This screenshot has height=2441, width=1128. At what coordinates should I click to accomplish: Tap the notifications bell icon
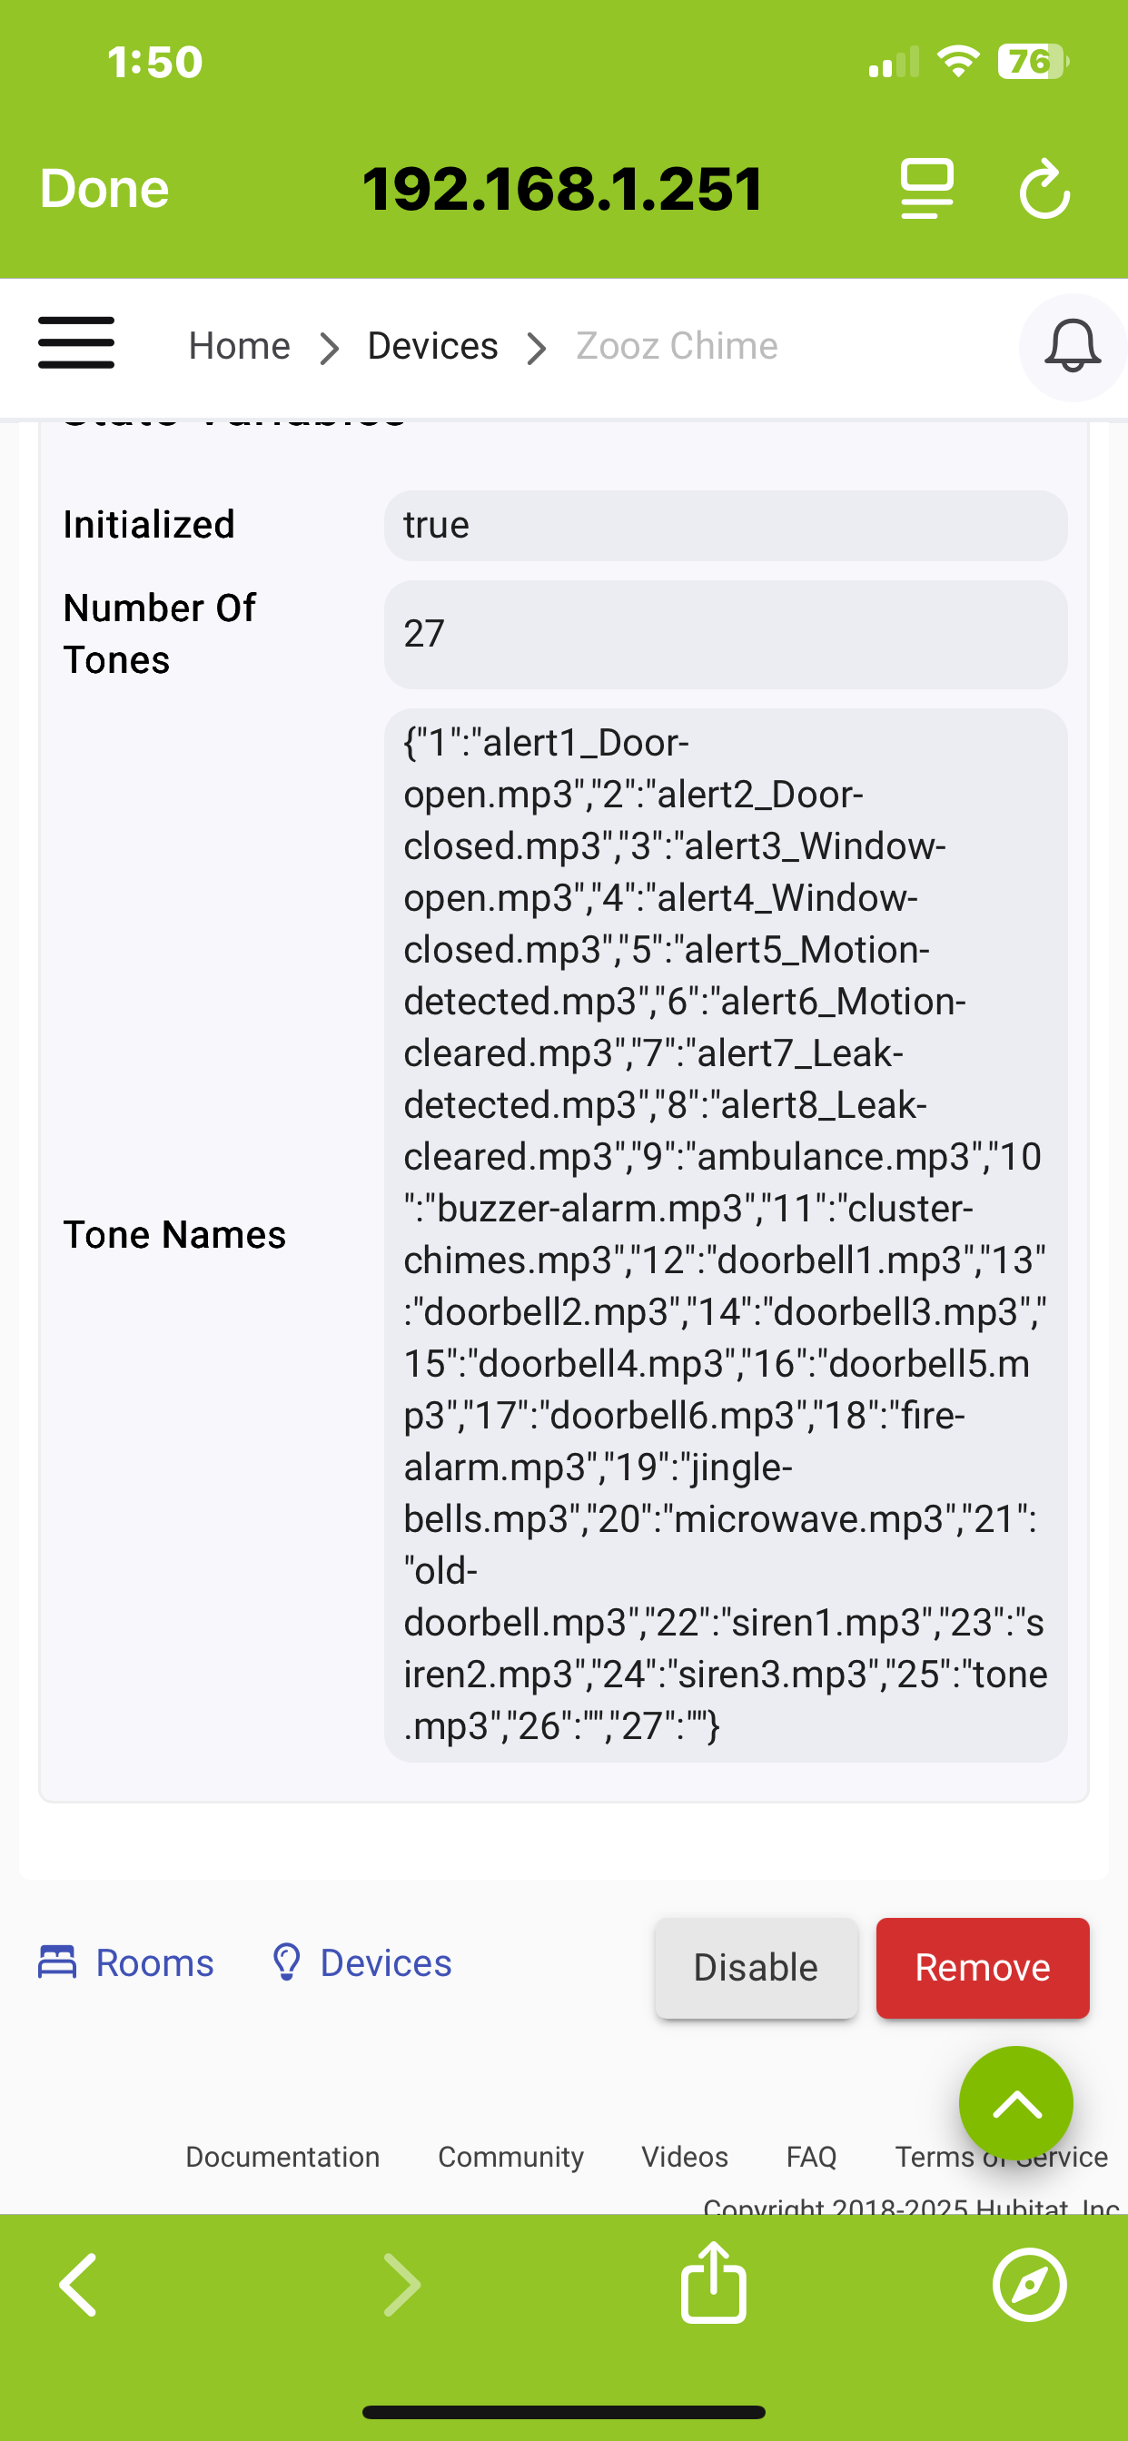pyautogui.click(x=1071, y=347)
